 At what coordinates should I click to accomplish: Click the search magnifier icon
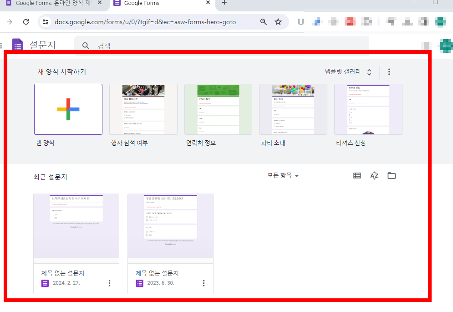click(86, 45)
